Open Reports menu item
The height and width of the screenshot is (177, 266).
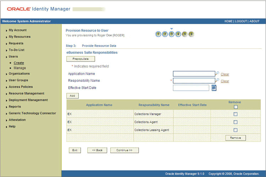(15, 107)
